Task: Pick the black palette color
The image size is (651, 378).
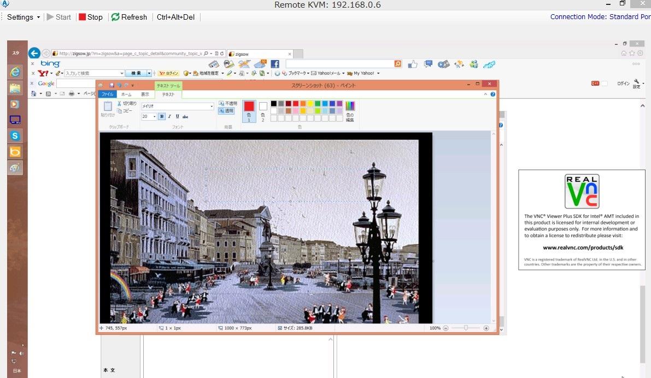Action: [x=274, y=104]
